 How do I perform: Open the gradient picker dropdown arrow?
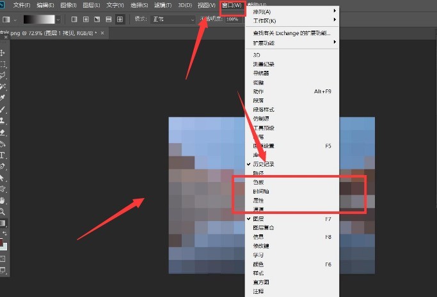coord(58,19)
